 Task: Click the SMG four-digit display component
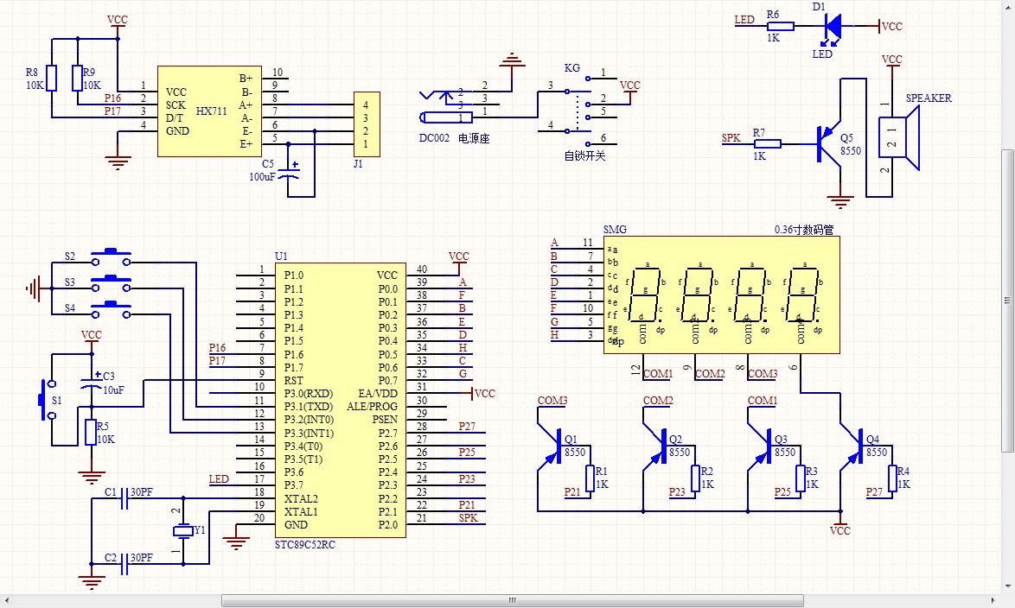coord(722,294)
